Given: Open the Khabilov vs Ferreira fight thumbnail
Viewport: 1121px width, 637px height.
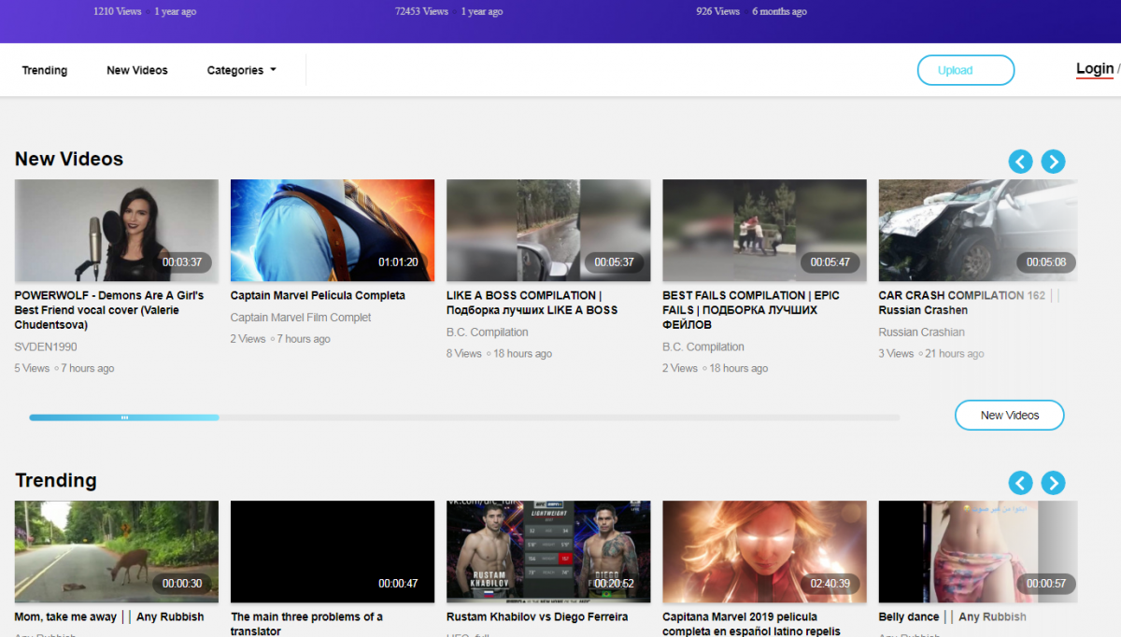Looking at the screenshot, I should coord(548,551).
